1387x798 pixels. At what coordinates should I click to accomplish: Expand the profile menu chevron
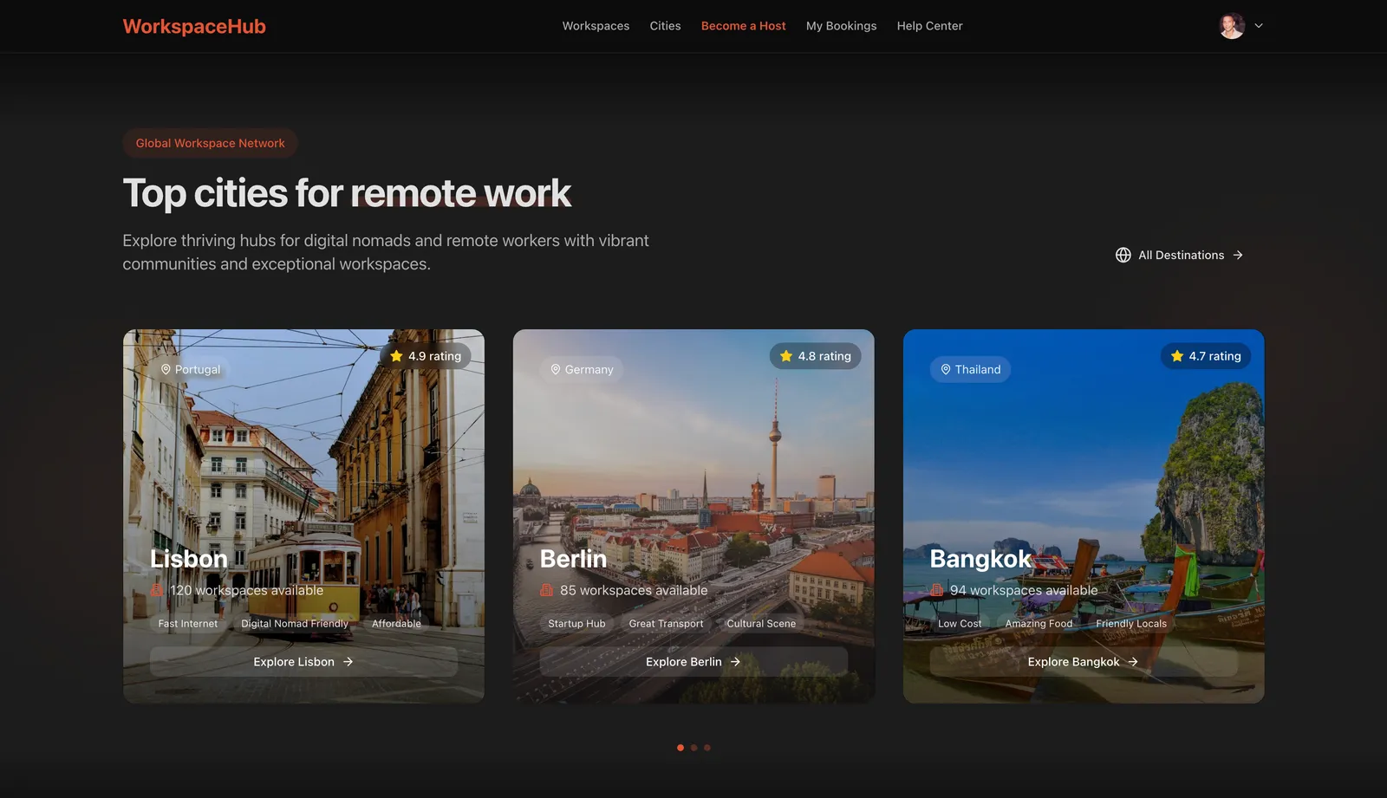pos(1259,26)
